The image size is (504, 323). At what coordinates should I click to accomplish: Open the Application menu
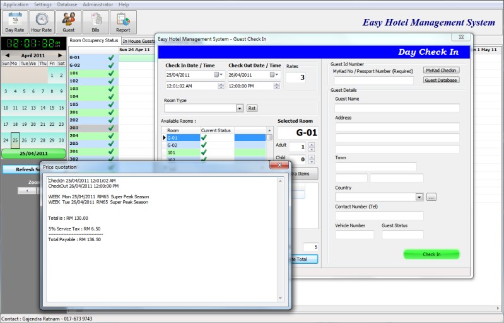coord(16,4)
